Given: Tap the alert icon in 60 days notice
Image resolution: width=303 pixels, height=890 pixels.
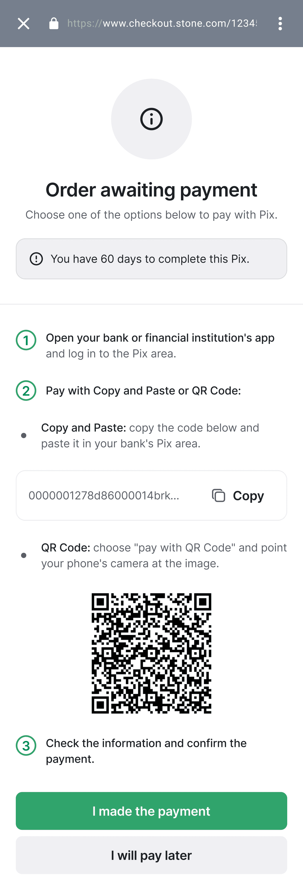Looking at the screenshot, I should (x=36, y=259).
